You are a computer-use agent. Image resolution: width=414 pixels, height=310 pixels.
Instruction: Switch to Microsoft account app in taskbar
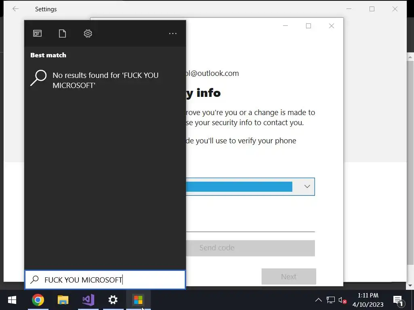[138, 300]
